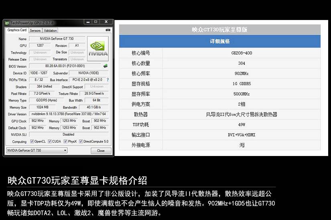Minimize the GPU-Z window
This screenshot has height=220, width=331.
pos(88,22)
